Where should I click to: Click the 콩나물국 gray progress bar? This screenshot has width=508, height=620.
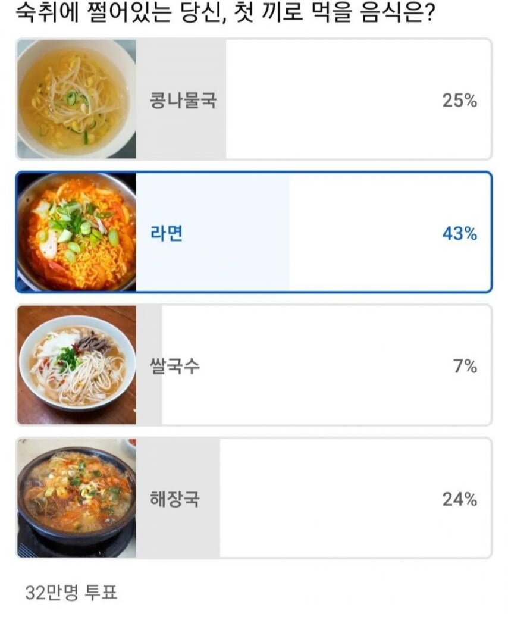(x=181, y=99)
